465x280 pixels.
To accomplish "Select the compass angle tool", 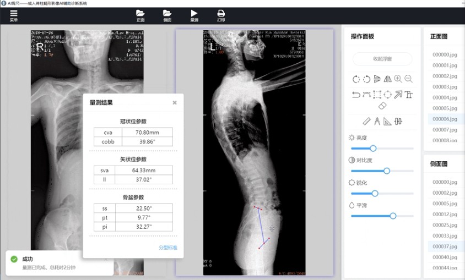I will click(377, 122).
